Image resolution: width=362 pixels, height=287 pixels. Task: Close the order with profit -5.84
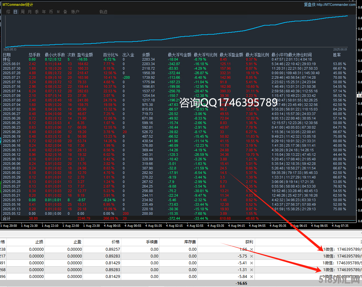point(252,277)
